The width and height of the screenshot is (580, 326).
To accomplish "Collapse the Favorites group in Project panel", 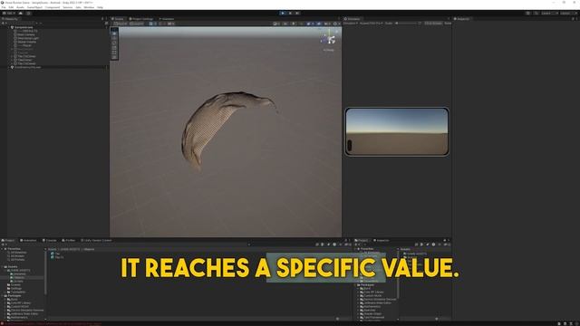I will [3, 249].
